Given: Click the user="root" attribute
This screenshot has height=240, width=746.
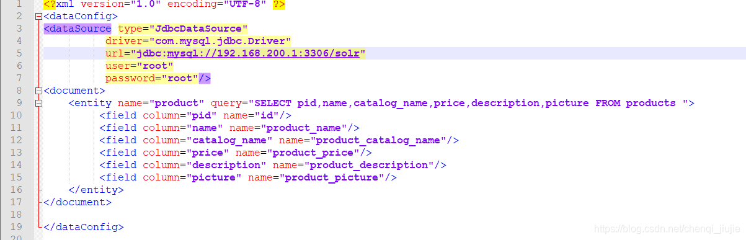Looking at the screenshot, I should tap(140, 66).
